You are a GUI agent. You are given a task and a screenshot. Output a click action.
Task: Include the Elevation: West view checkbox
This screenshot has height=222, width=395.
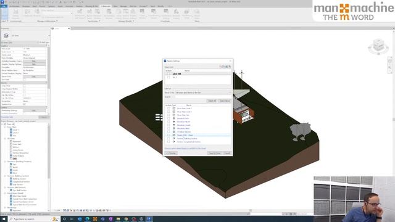click(x=168, y=128)
